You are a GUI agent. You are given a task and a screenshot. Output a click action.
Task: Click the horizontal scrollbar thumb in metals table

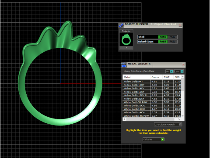(x=150, y=119)
